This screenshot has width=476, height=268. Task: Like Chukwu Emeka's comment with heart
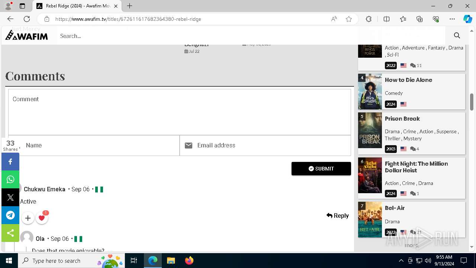[x=42, y=218]
